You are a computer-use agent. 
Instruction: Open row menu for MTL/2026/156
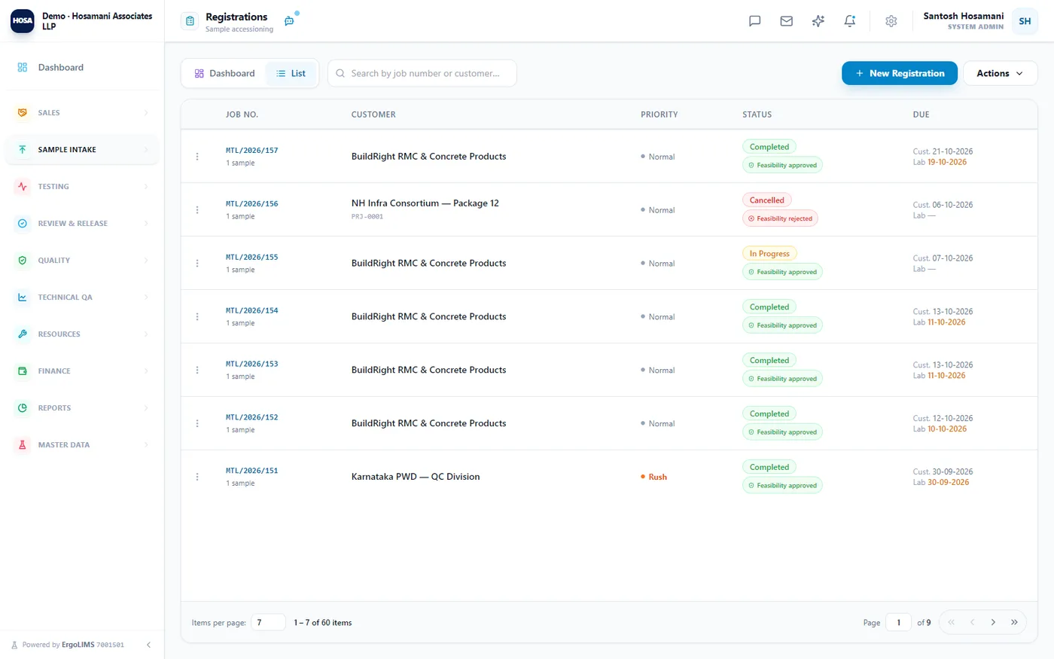(197, 210)
